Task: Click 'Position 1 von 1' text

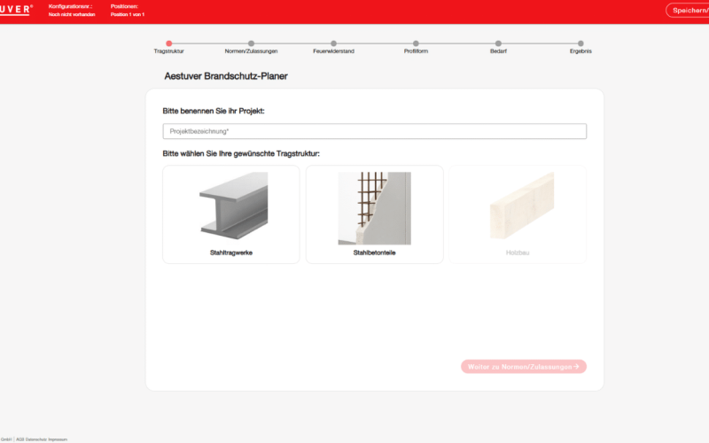Action: click(128, 14)
